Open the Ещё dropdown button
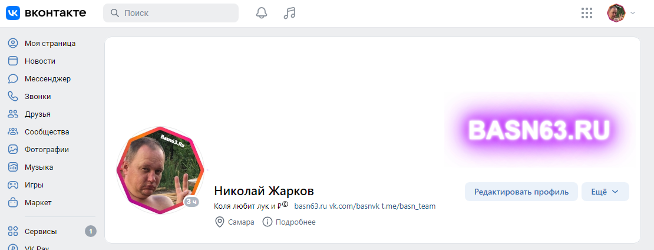Screen dimensions: 654x250 click(x=605, y=192)
